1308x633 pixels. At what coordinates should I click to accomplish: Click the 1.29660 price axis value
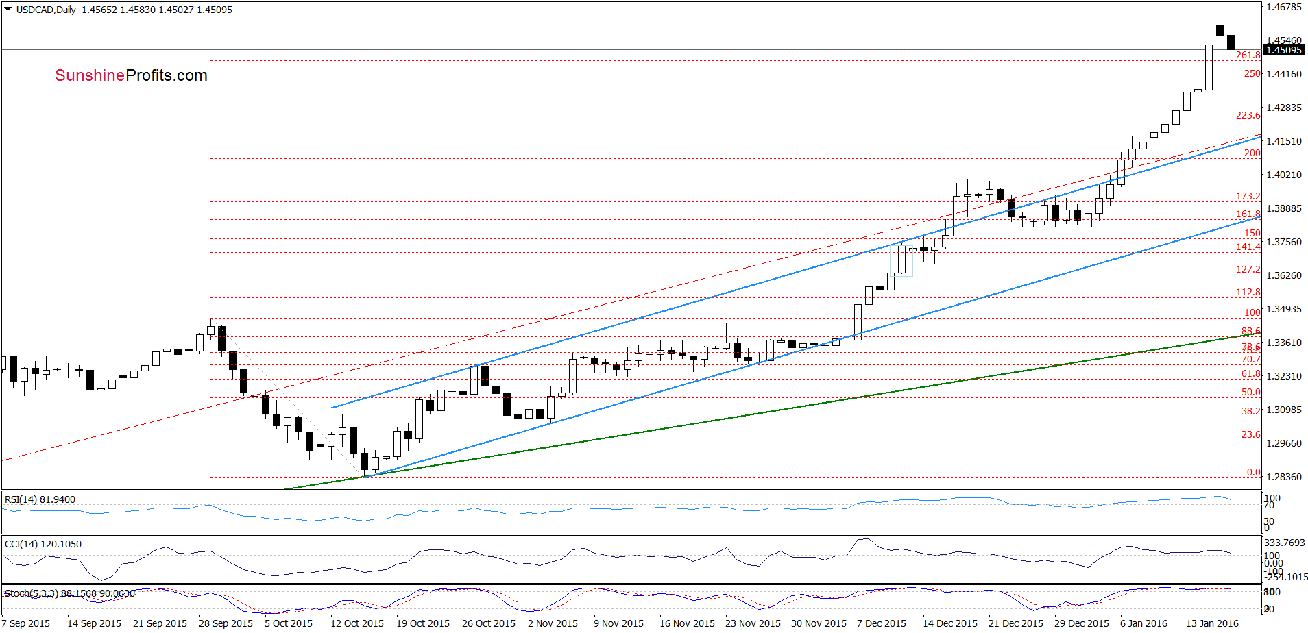coord(1284,443)
